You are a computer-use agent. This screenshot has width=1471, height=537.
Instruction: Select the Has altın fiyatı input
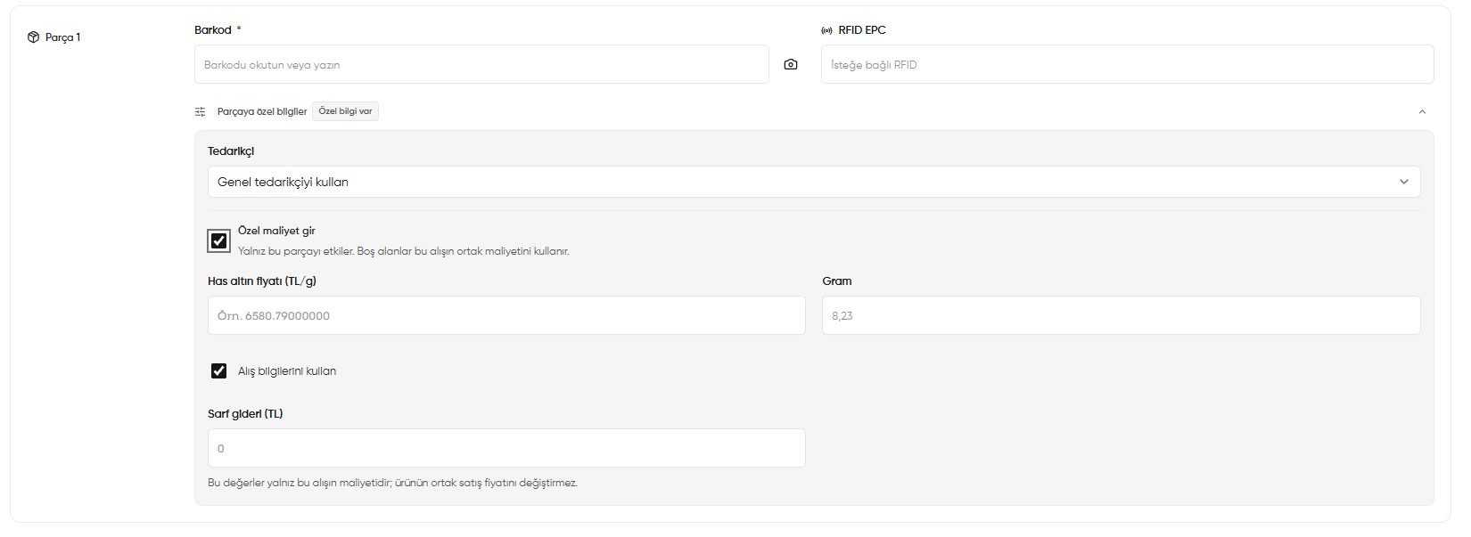pyautogui.click(x=506, y=315)
